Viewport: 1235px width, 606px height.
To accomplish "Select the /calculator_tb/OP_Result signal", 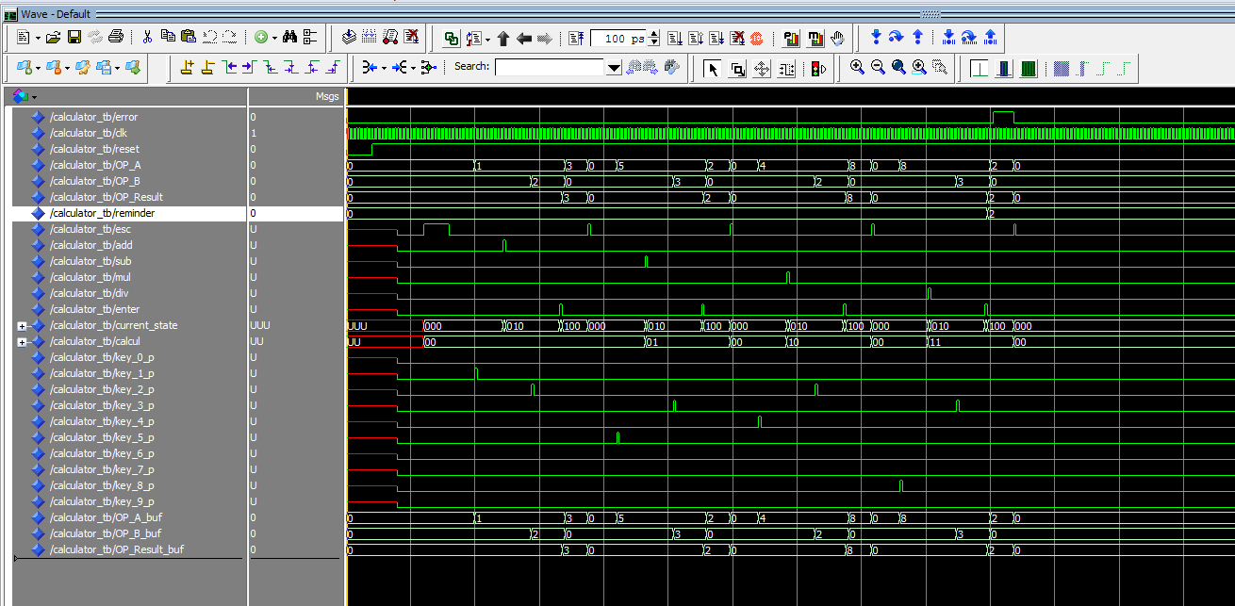I will point(106,197).
